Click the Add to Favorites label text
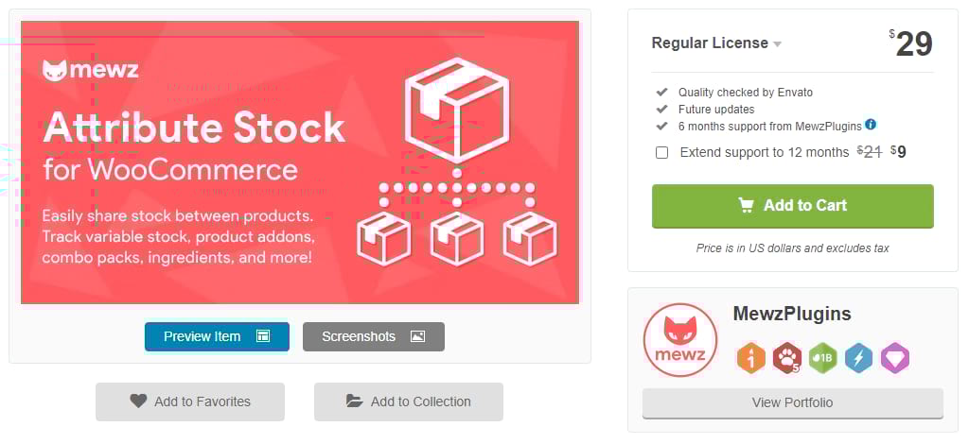Image resolution: width=969 pixels, height=444 pixels. [203, 401]
